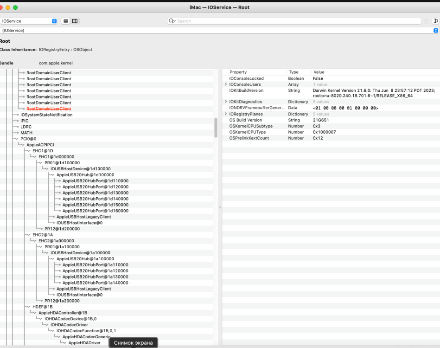Image resolution: width=440 pixels, height=348 pixels.
Task: Click the yellow minimize window button
Action: (8, 7)
